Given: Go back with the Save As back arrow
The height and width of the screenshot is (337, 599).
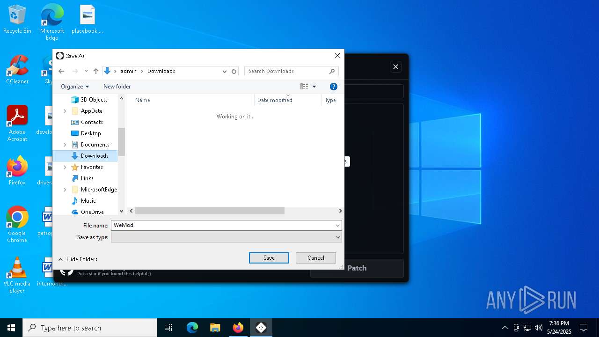Looking at the screenshot, I should [x=61, y=71].
